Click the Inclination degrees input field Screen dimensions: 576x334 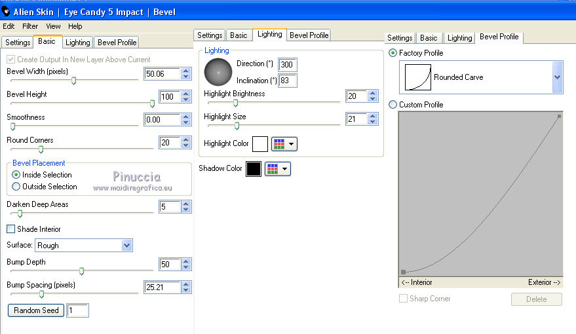(287, 81)
